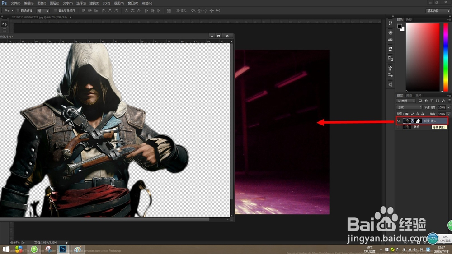Switch to the 路径 paths tab
The image size is (452, 254).
419,96
